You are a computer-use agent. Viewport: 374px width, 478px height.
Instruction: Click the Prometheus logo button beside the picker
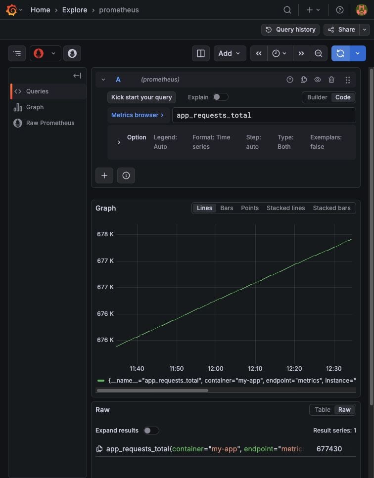(72, 53)
